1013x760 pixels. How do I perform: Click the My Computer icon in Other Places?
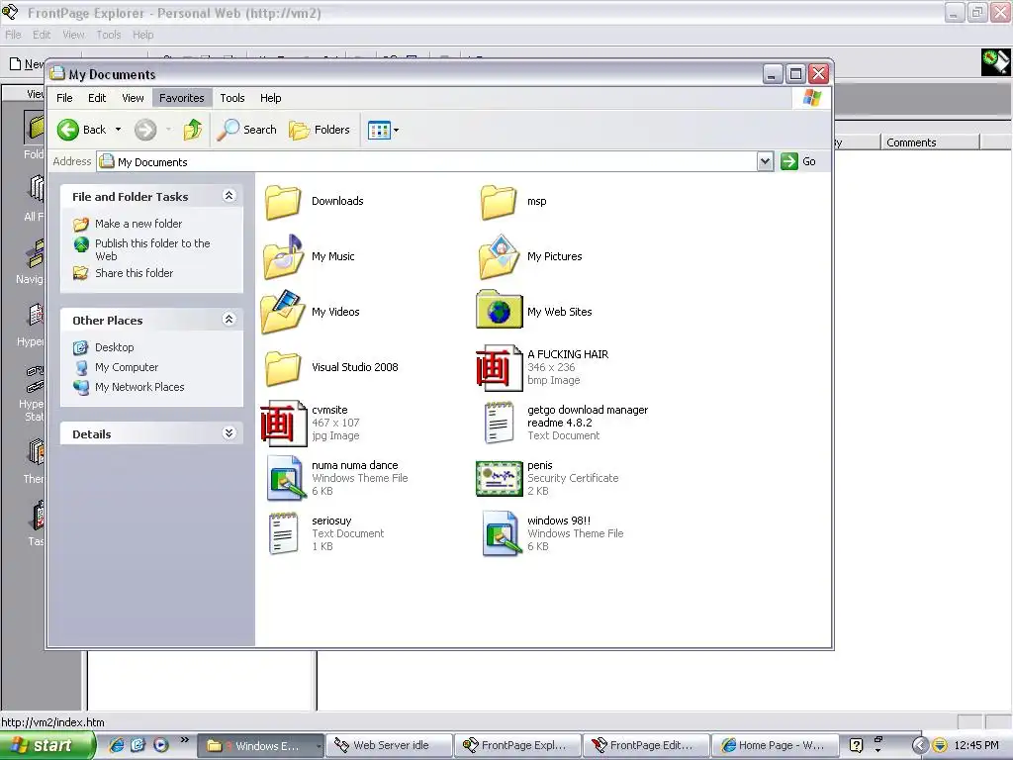tap(81, 368)
